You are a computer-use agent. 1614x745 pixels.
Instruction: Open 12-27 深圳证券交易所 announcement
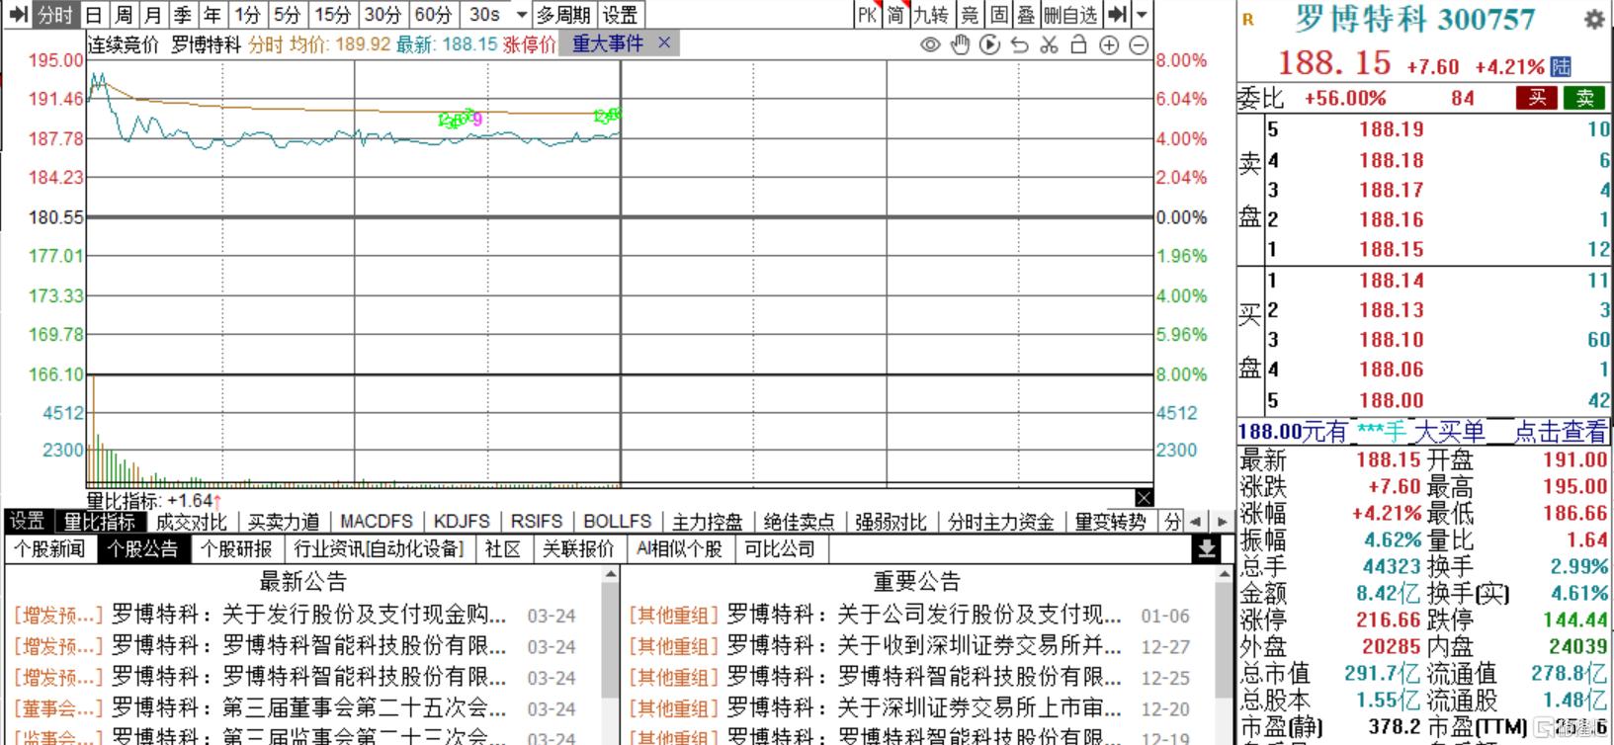[909, 647]
